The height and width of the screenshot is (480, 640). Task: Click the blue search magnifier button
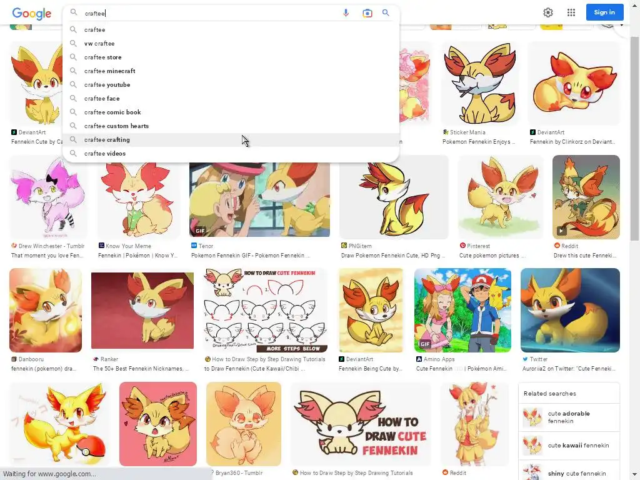click(x=386, y=12)
